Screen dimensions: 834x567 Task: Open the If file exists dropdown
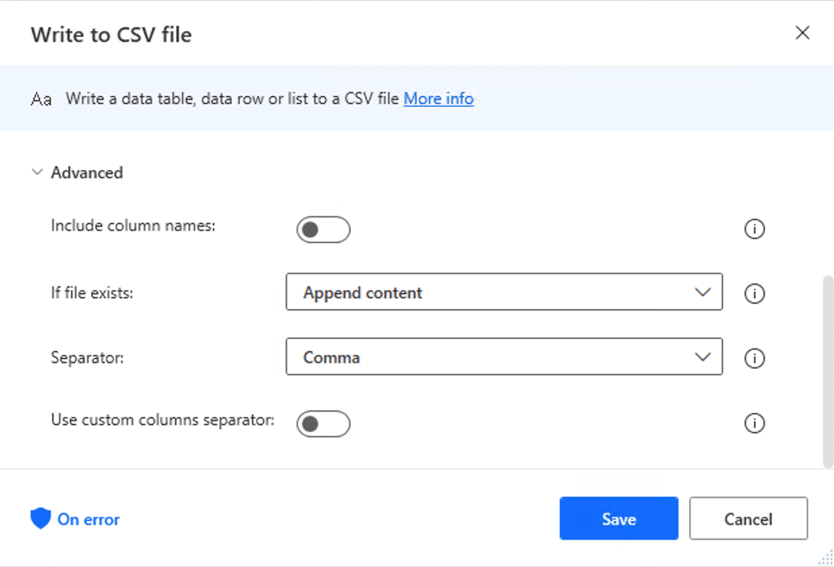tap(504, 293)
